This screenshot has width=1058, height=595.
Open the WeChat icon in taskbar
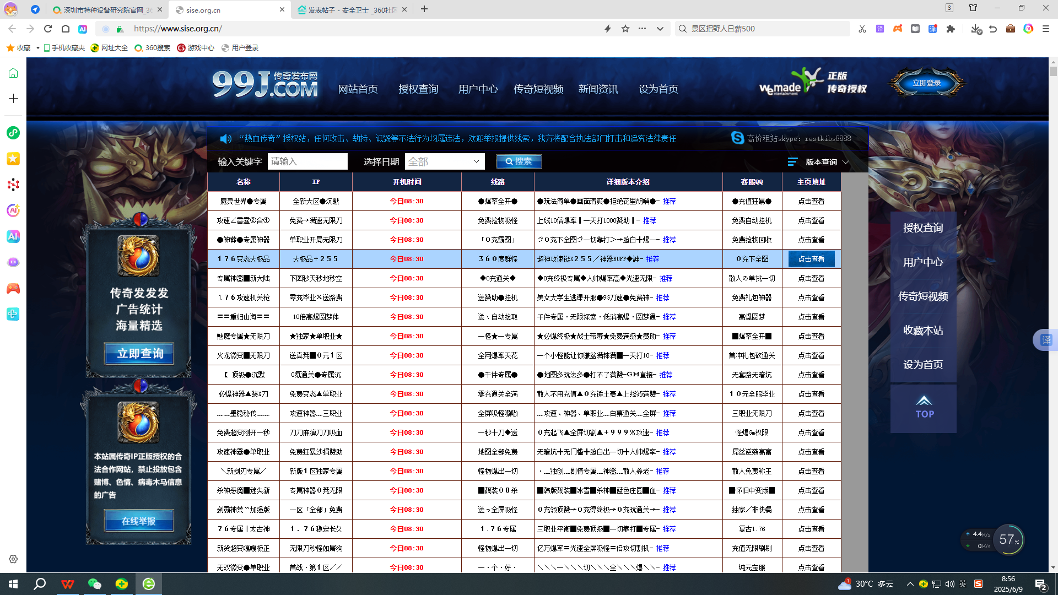click(94, 584)
